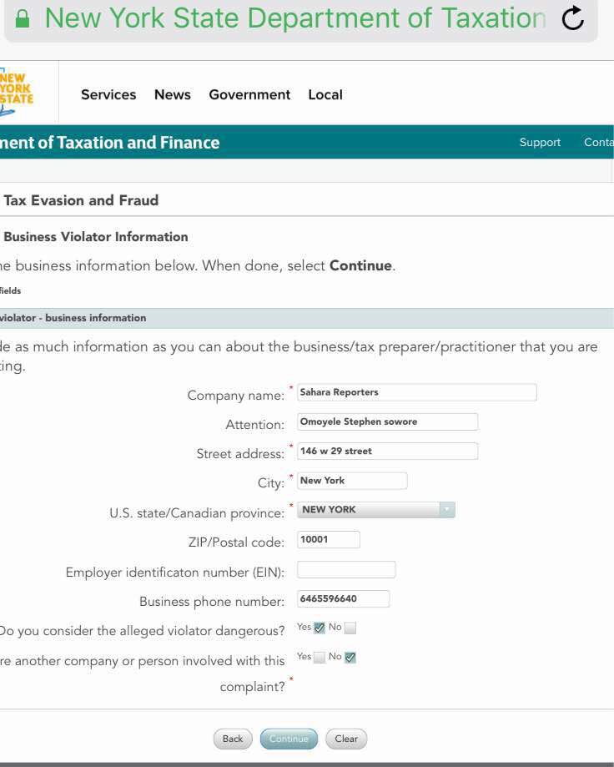Click the secure lock icon in address bar

[22, 18]
